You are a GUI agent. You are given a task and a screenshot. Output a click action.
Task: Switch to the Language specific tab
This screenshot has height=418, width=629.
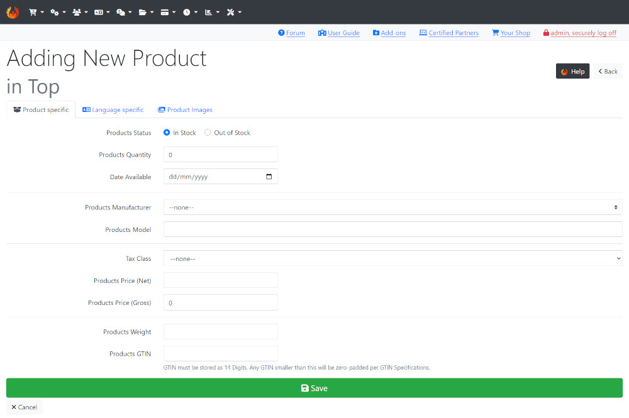[x=113, y=110]
